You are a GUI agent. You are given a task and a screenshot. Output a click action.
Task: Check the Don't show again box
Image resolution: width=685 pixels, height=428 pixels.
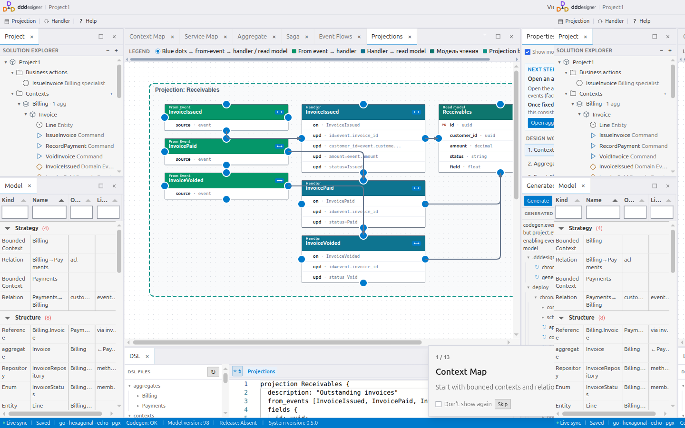(439, 404)
